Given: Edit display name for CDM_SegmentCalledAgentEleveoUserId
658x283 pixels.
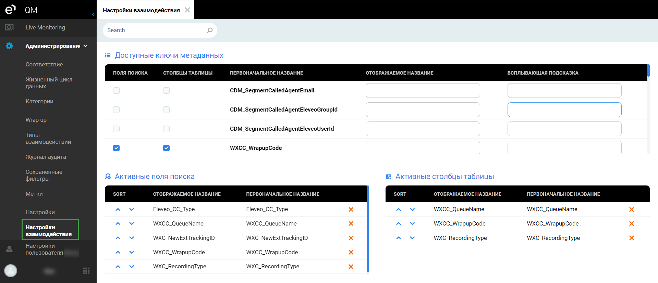Looking at the screenshot, I should point(423,129).
